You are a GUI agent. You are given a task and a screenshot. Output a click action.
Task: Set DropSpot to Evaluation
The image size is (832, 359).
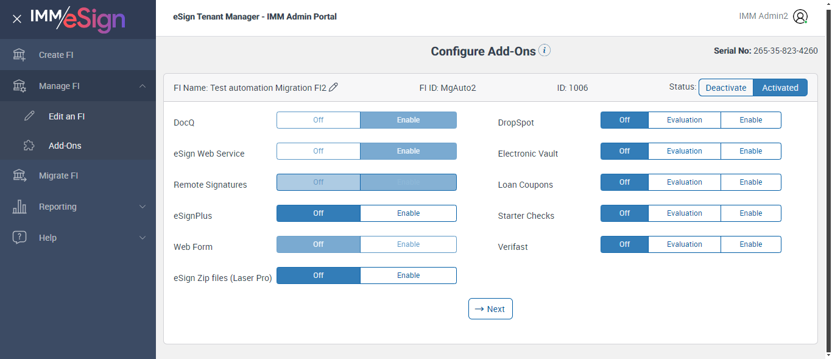pos(684,120)
